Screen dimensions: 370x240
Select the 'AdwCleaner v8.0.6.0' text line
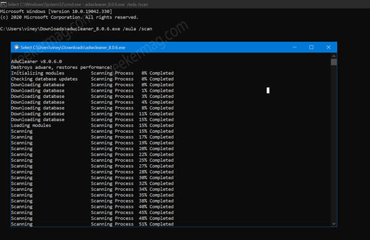(36, 62)
